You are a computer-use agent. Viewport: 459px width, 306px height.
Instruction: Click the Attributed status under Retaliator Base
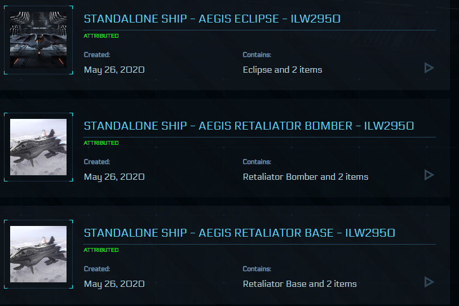(101, 250)
